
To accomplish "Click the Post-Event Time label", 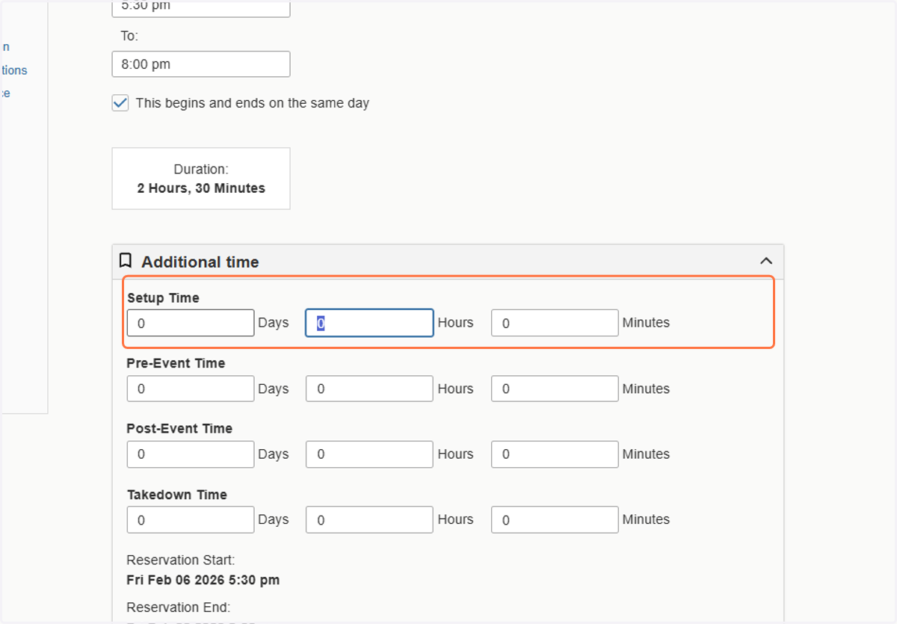I will coord(179,428).
